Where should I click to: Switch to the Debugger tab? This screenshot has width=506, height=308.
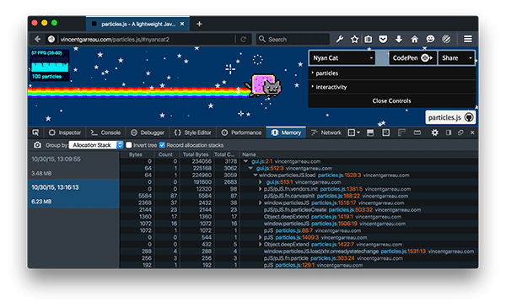tap(148, 132)
